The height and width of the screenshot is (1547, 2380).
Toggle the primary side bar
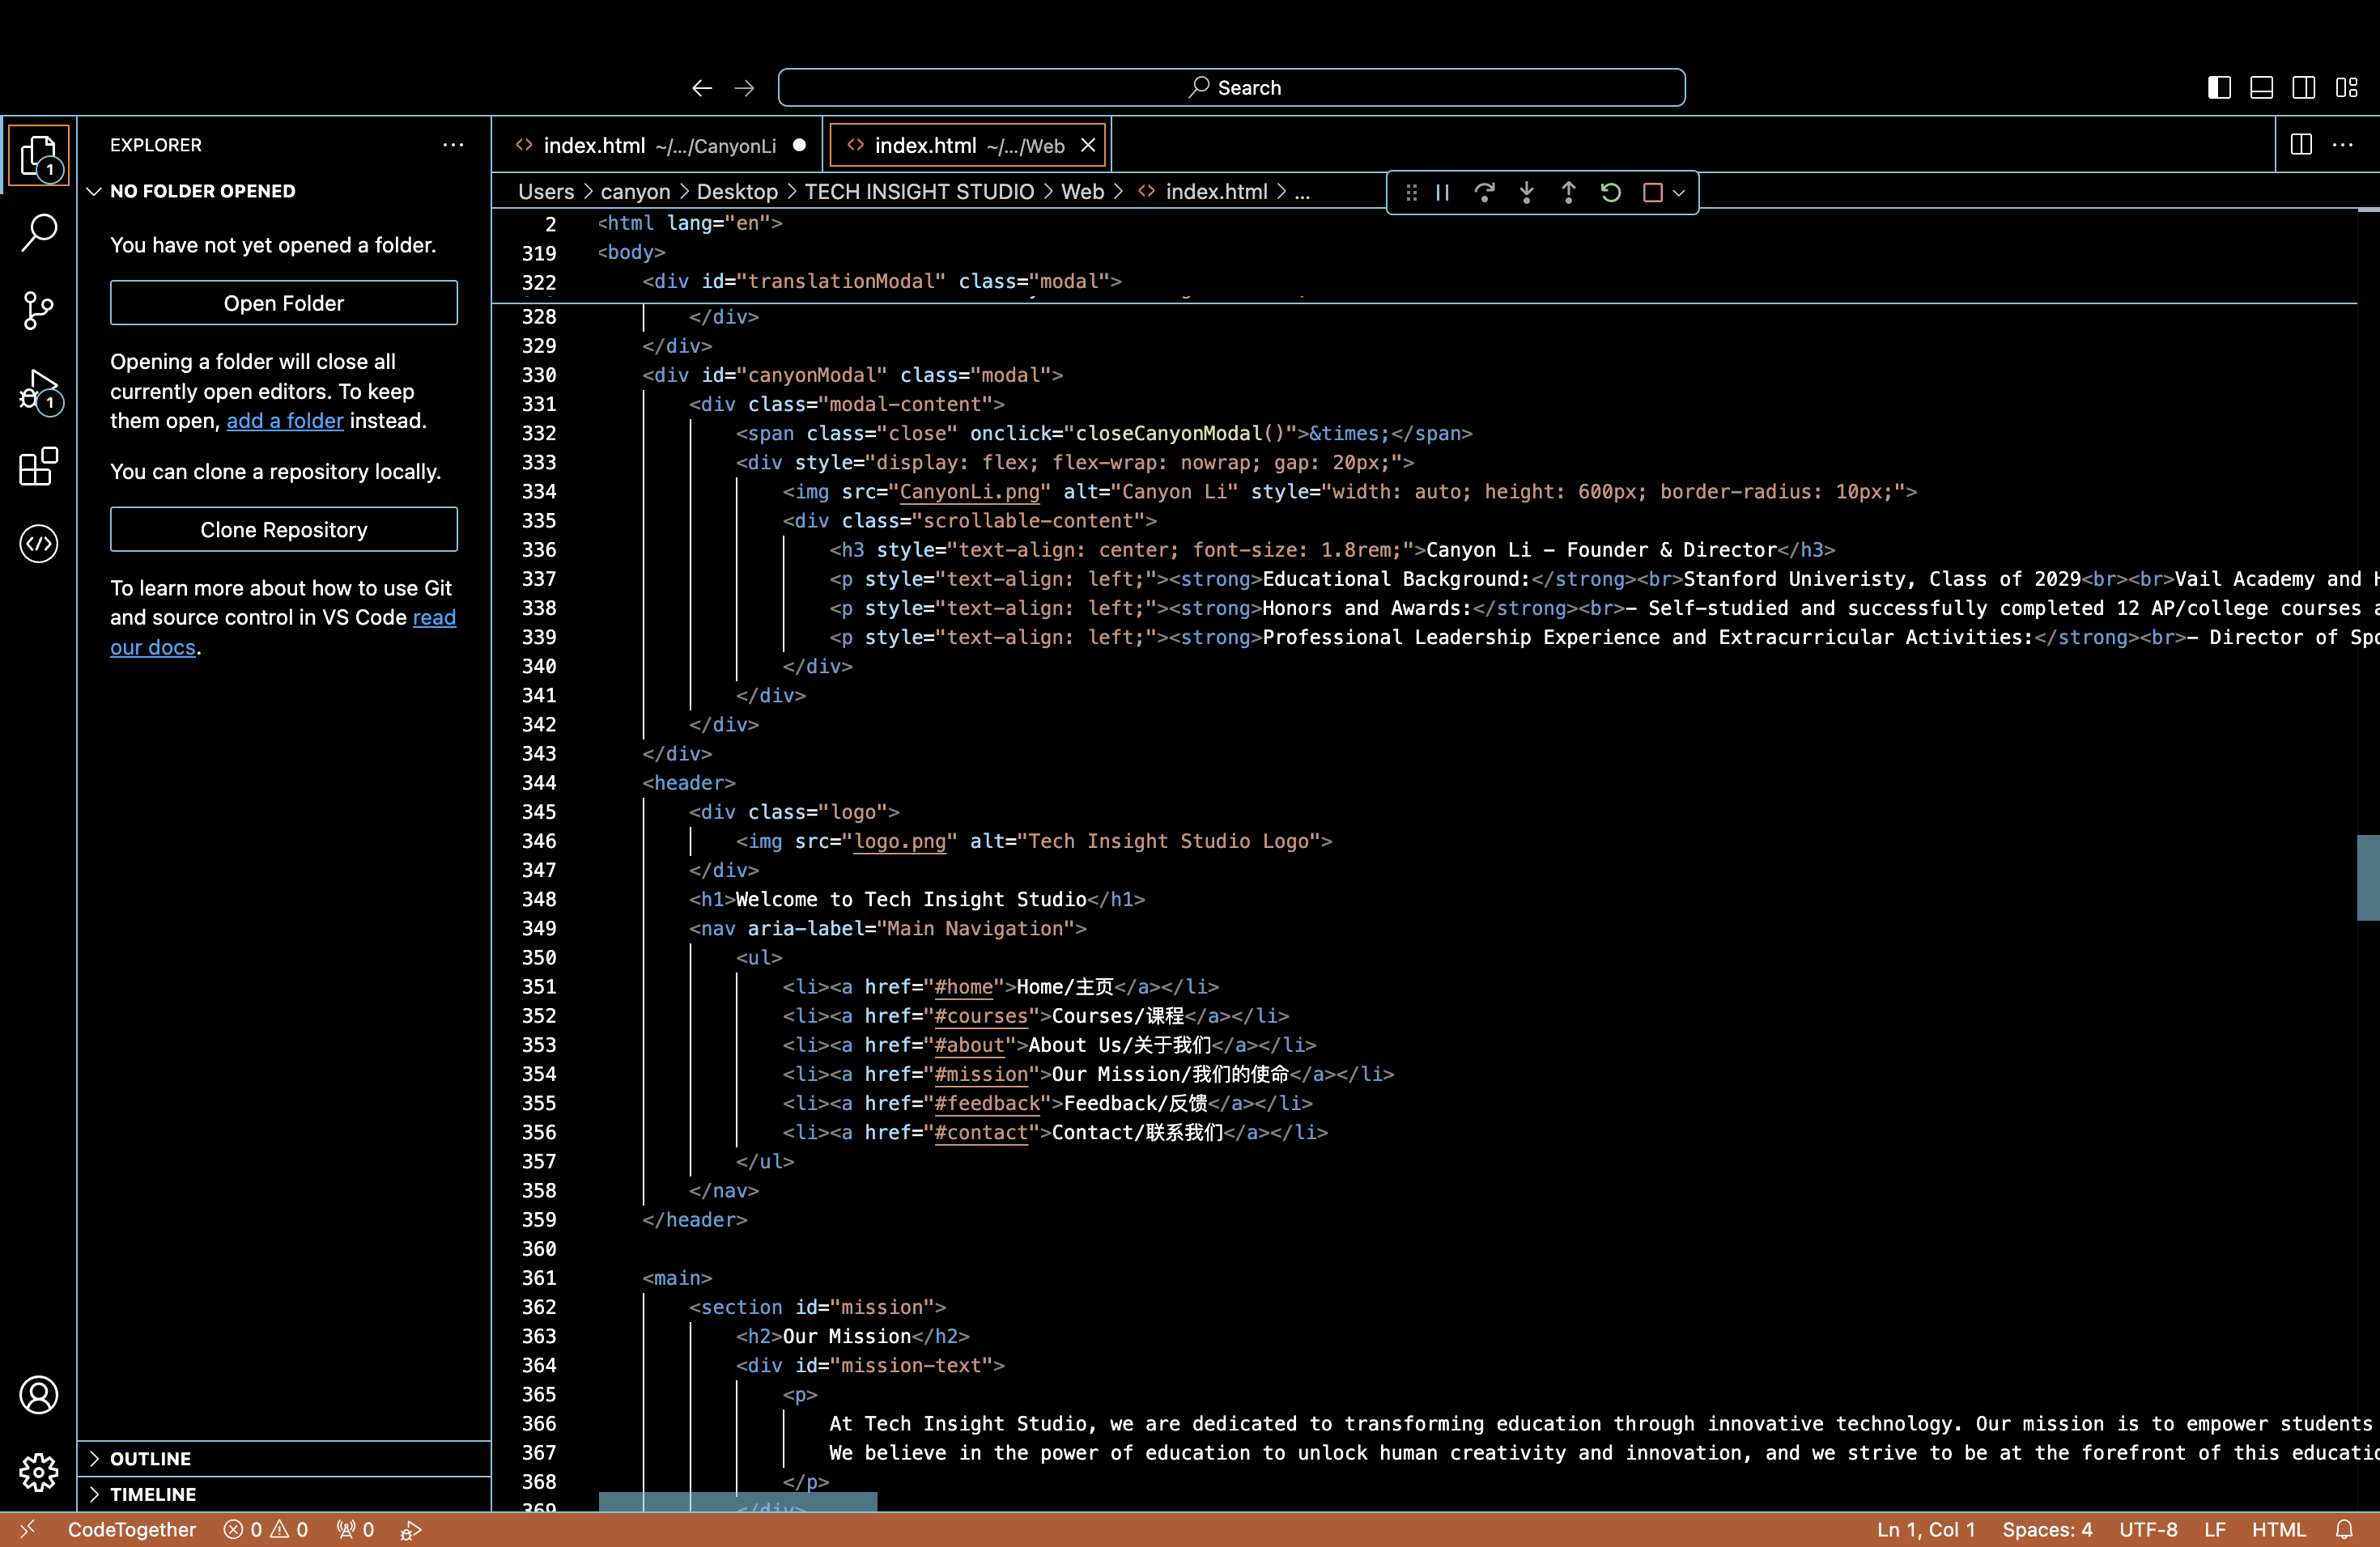[2219, 88]
